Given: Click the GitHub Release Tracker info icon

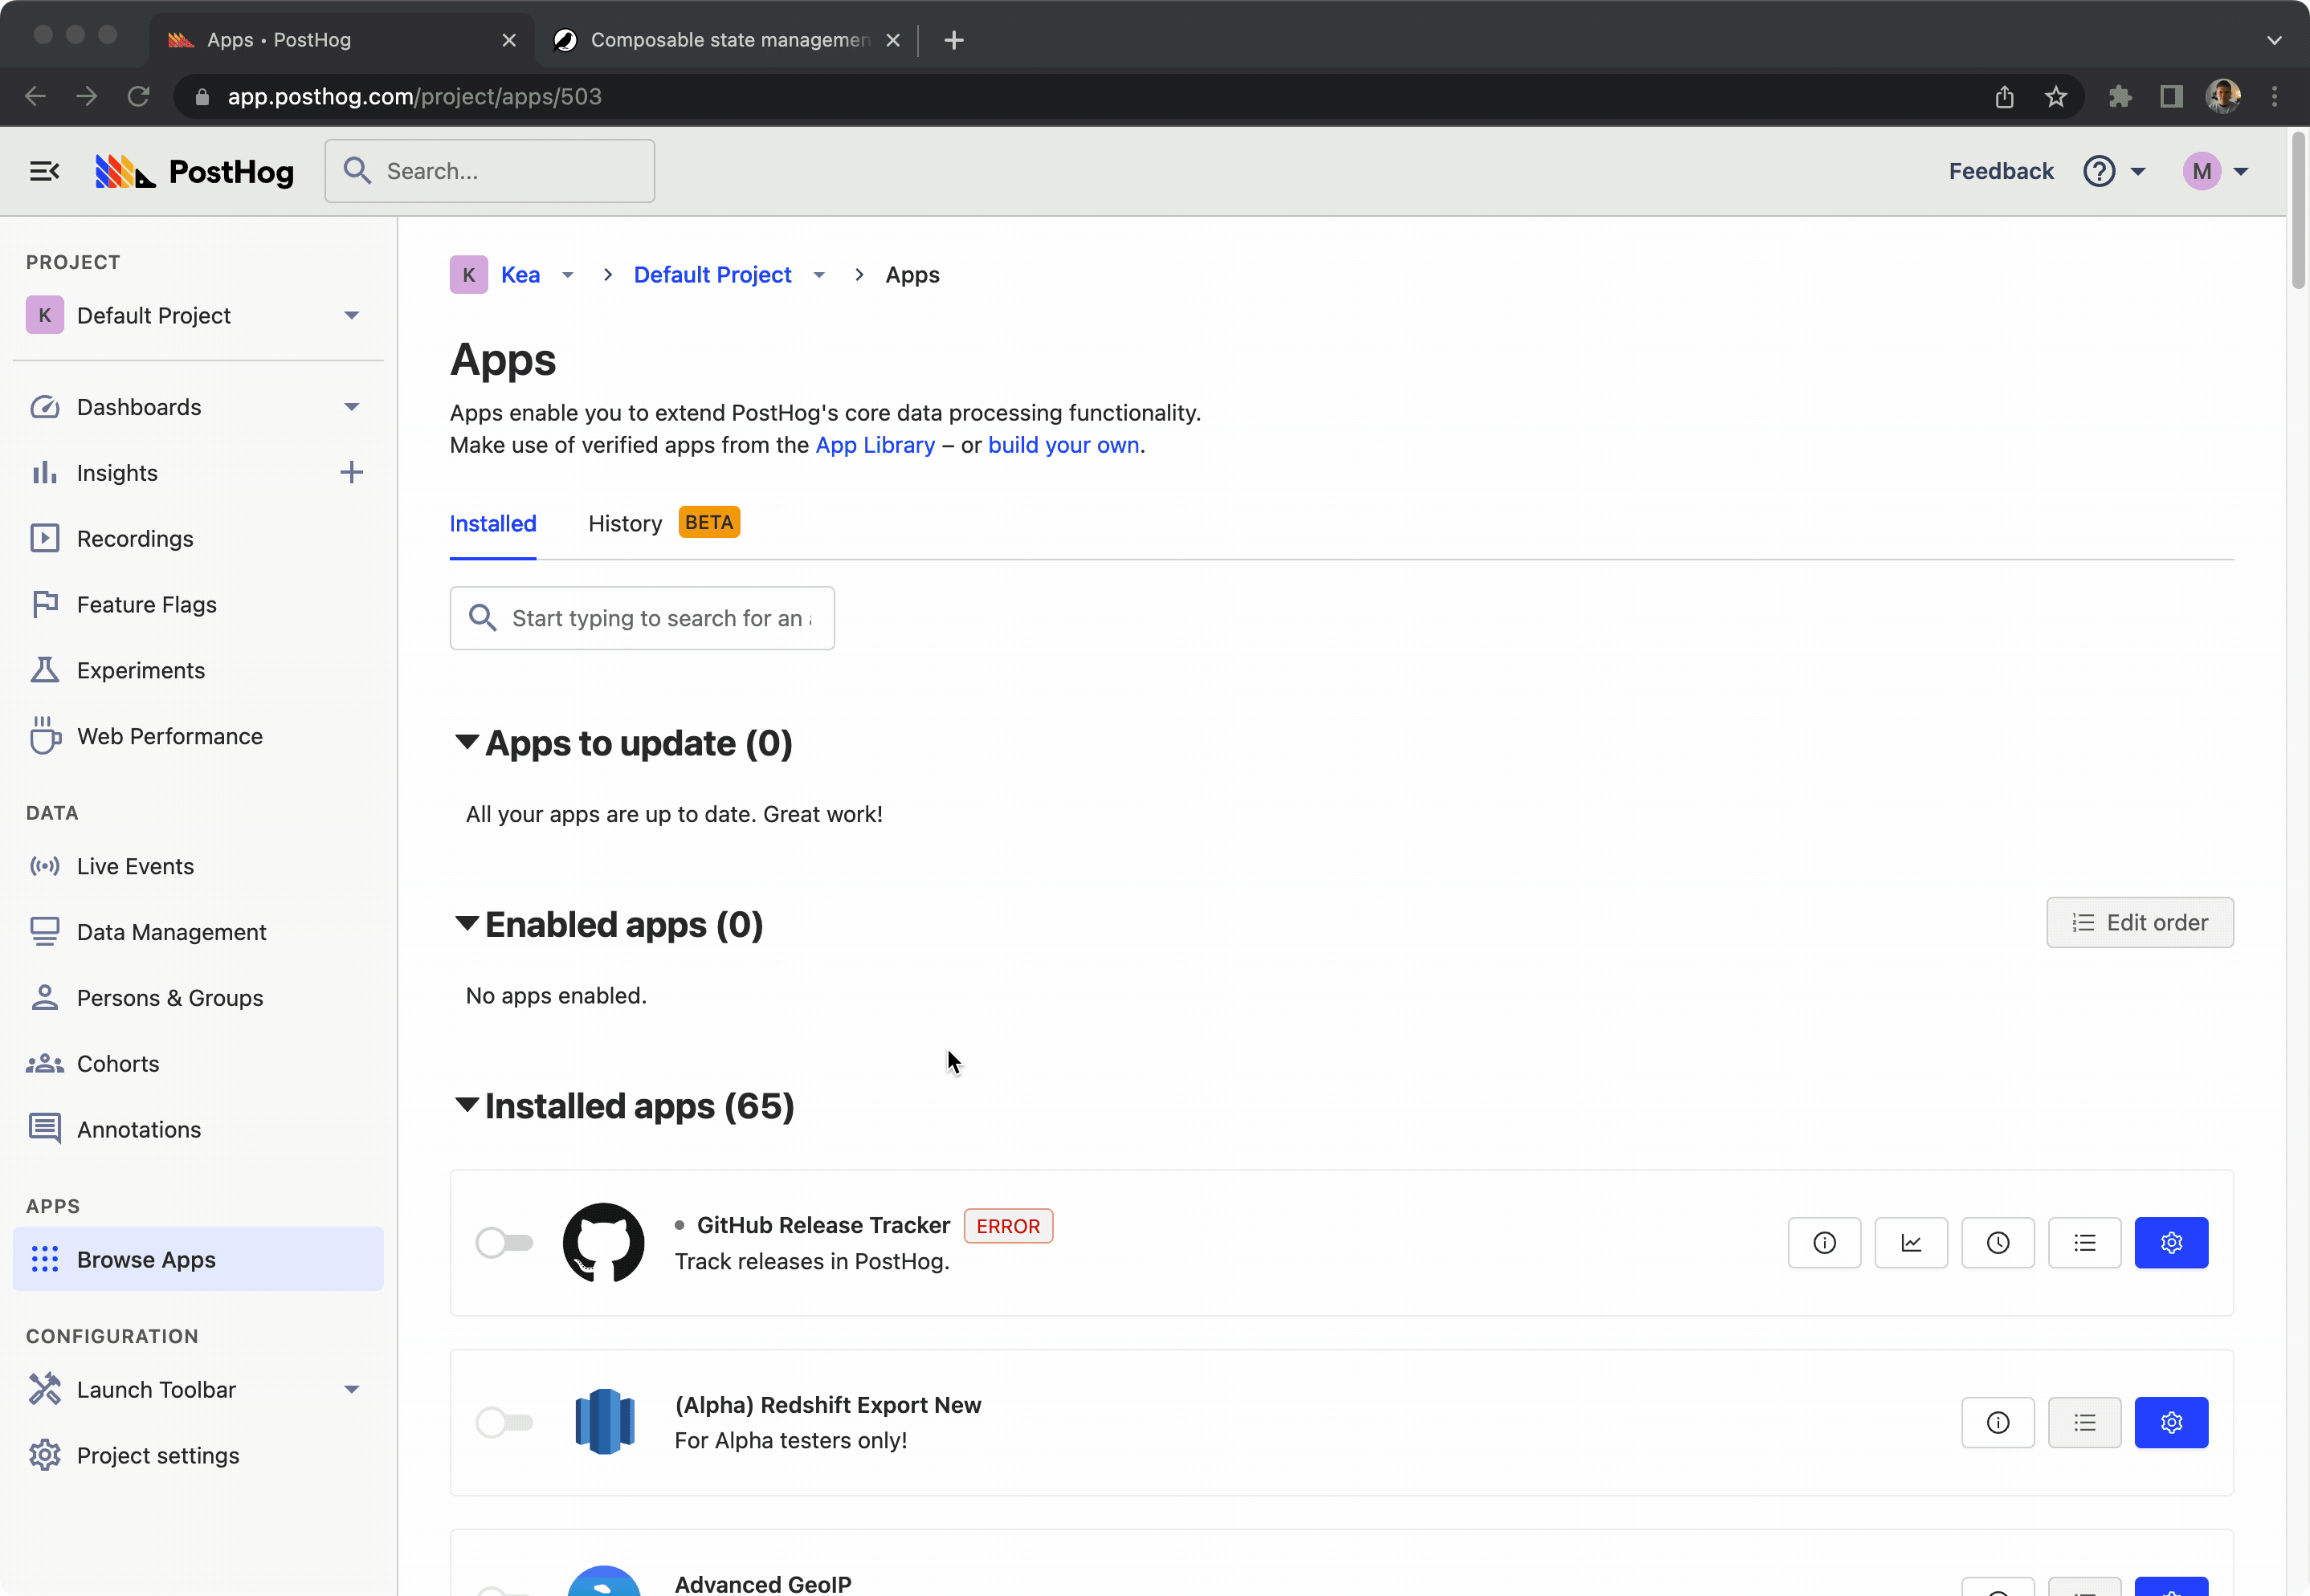Looking at the screenshot, I should click(1824, 1244).
